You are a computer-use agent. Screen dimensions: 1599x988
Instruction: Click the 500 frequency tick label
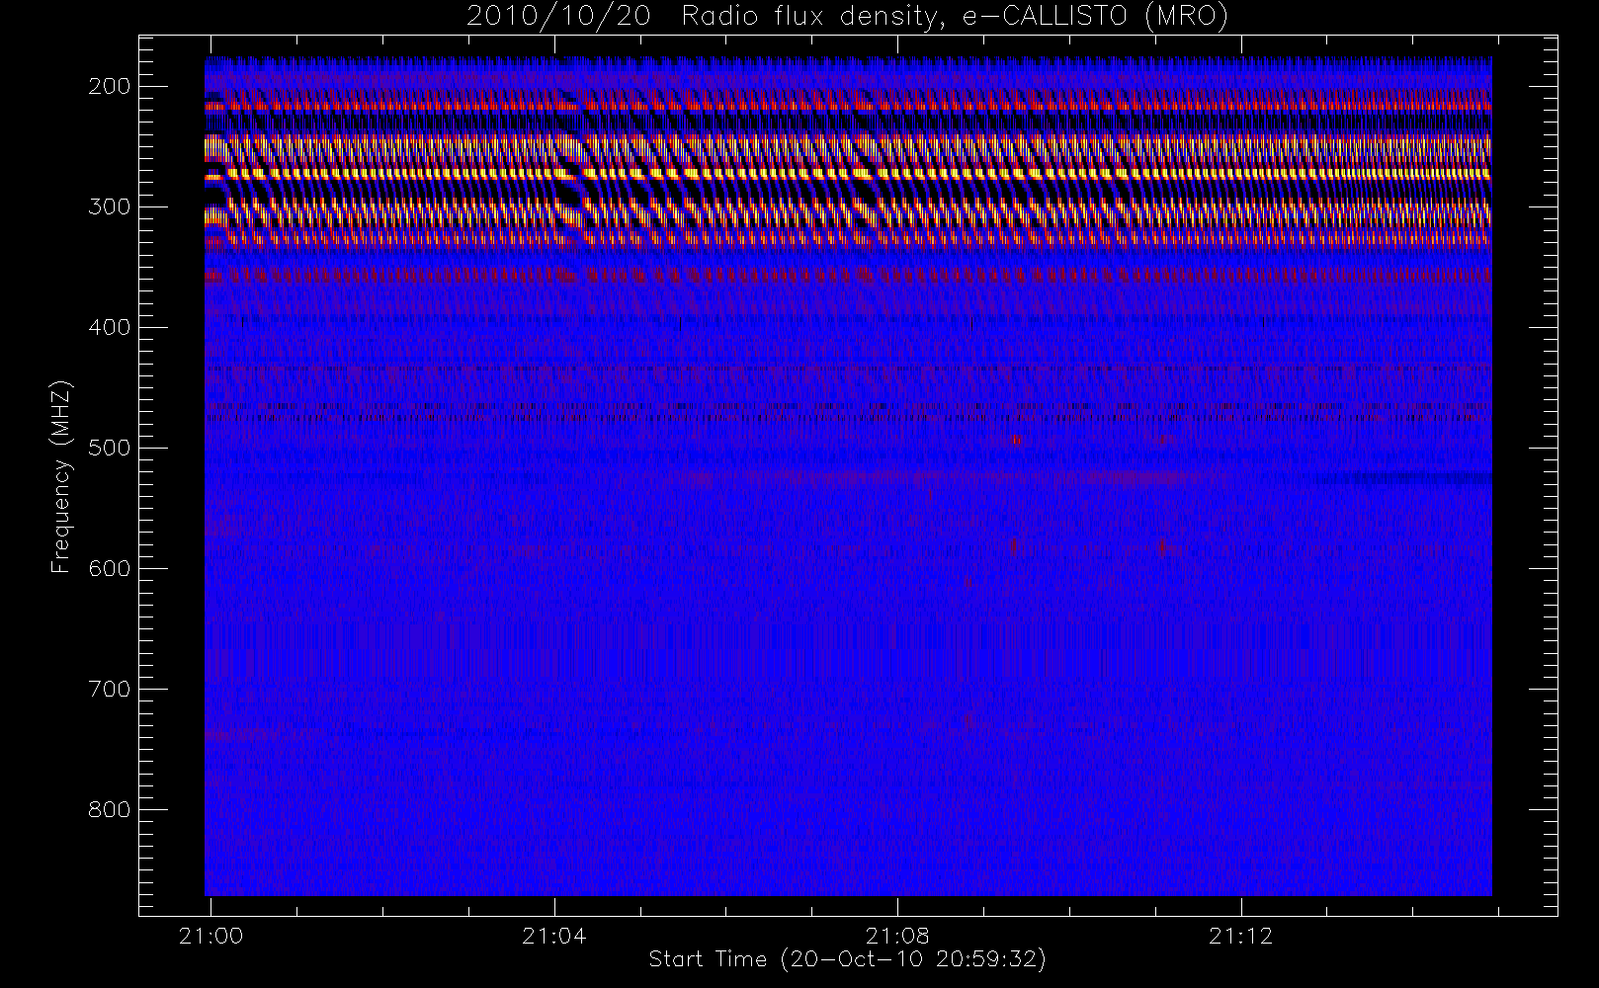pyautogui.click(x=110, y=448)
